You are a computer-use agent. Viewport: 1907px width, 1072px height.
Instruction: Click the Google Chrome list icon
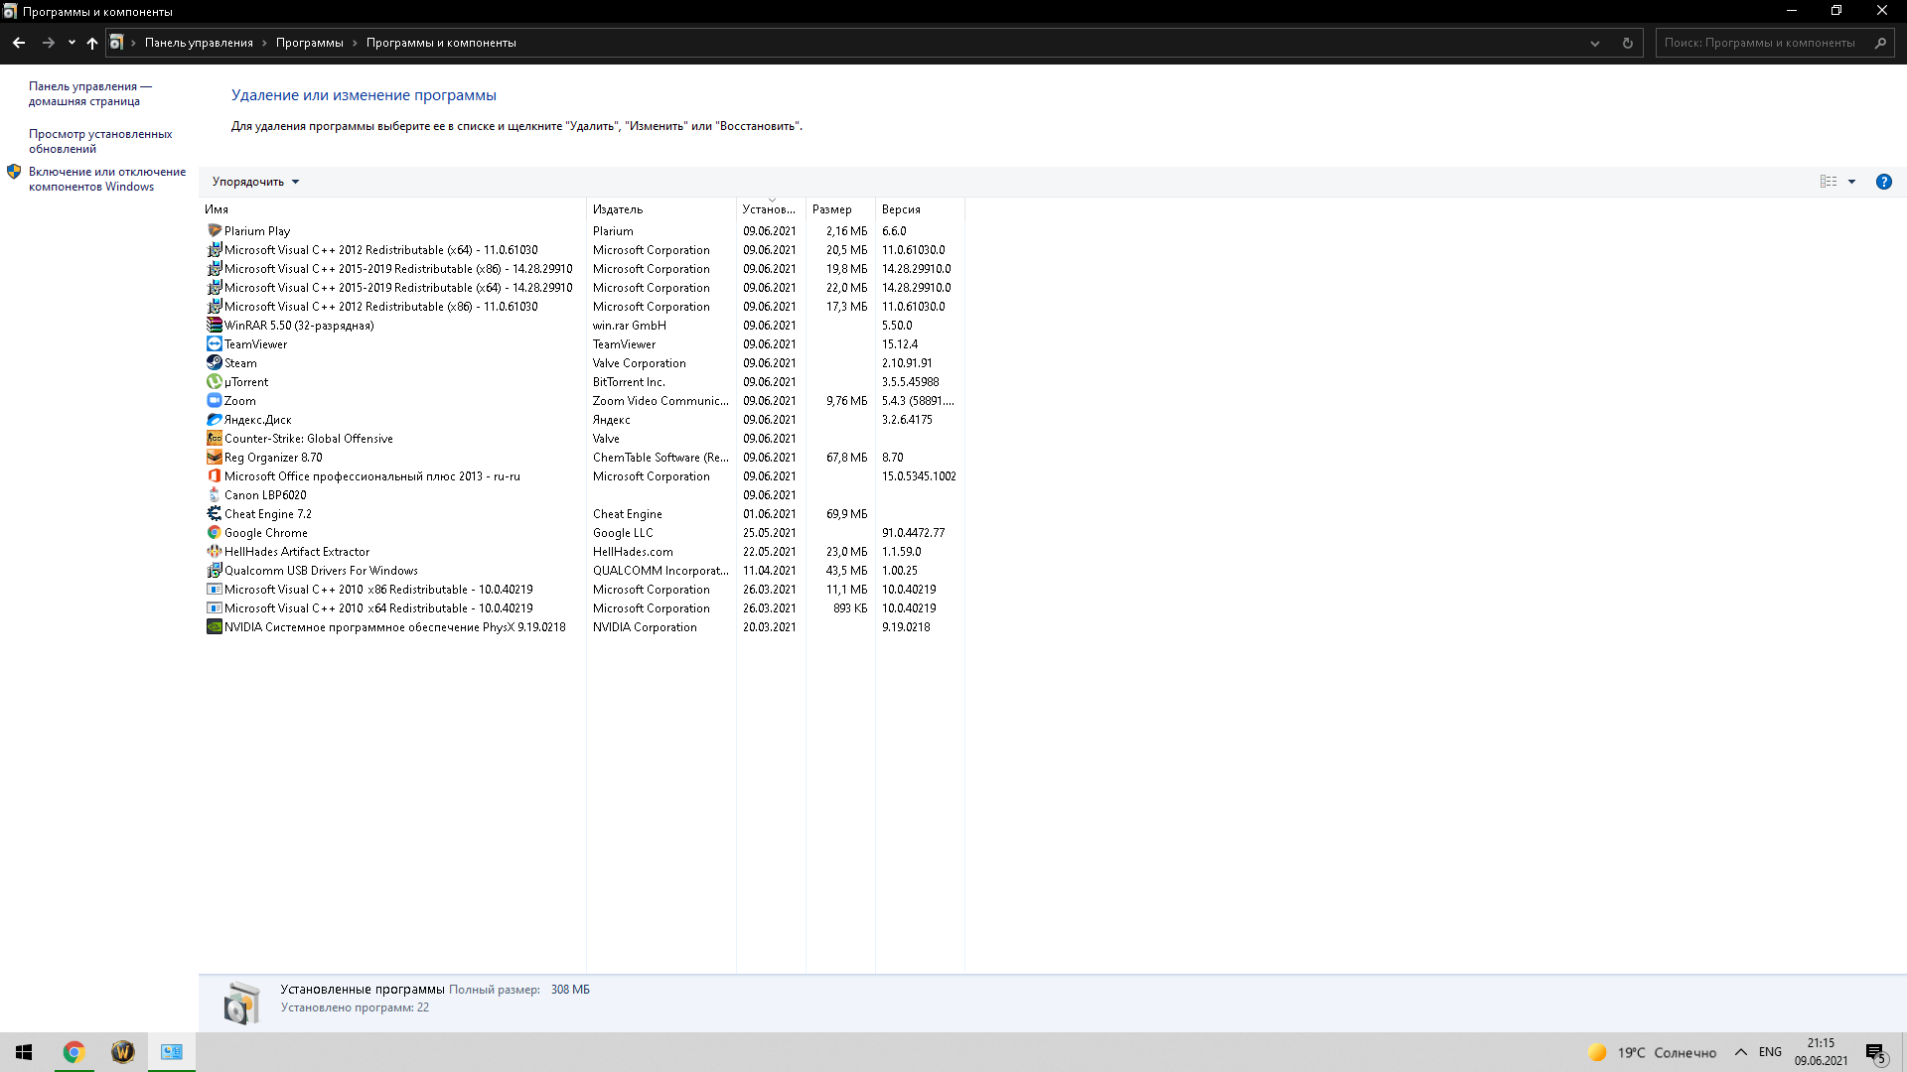pos(214,532)
